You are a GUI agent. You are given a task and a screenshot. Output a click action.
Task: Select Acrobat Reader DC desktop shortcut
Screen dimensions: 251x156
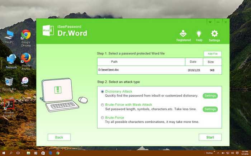(9, 108)
